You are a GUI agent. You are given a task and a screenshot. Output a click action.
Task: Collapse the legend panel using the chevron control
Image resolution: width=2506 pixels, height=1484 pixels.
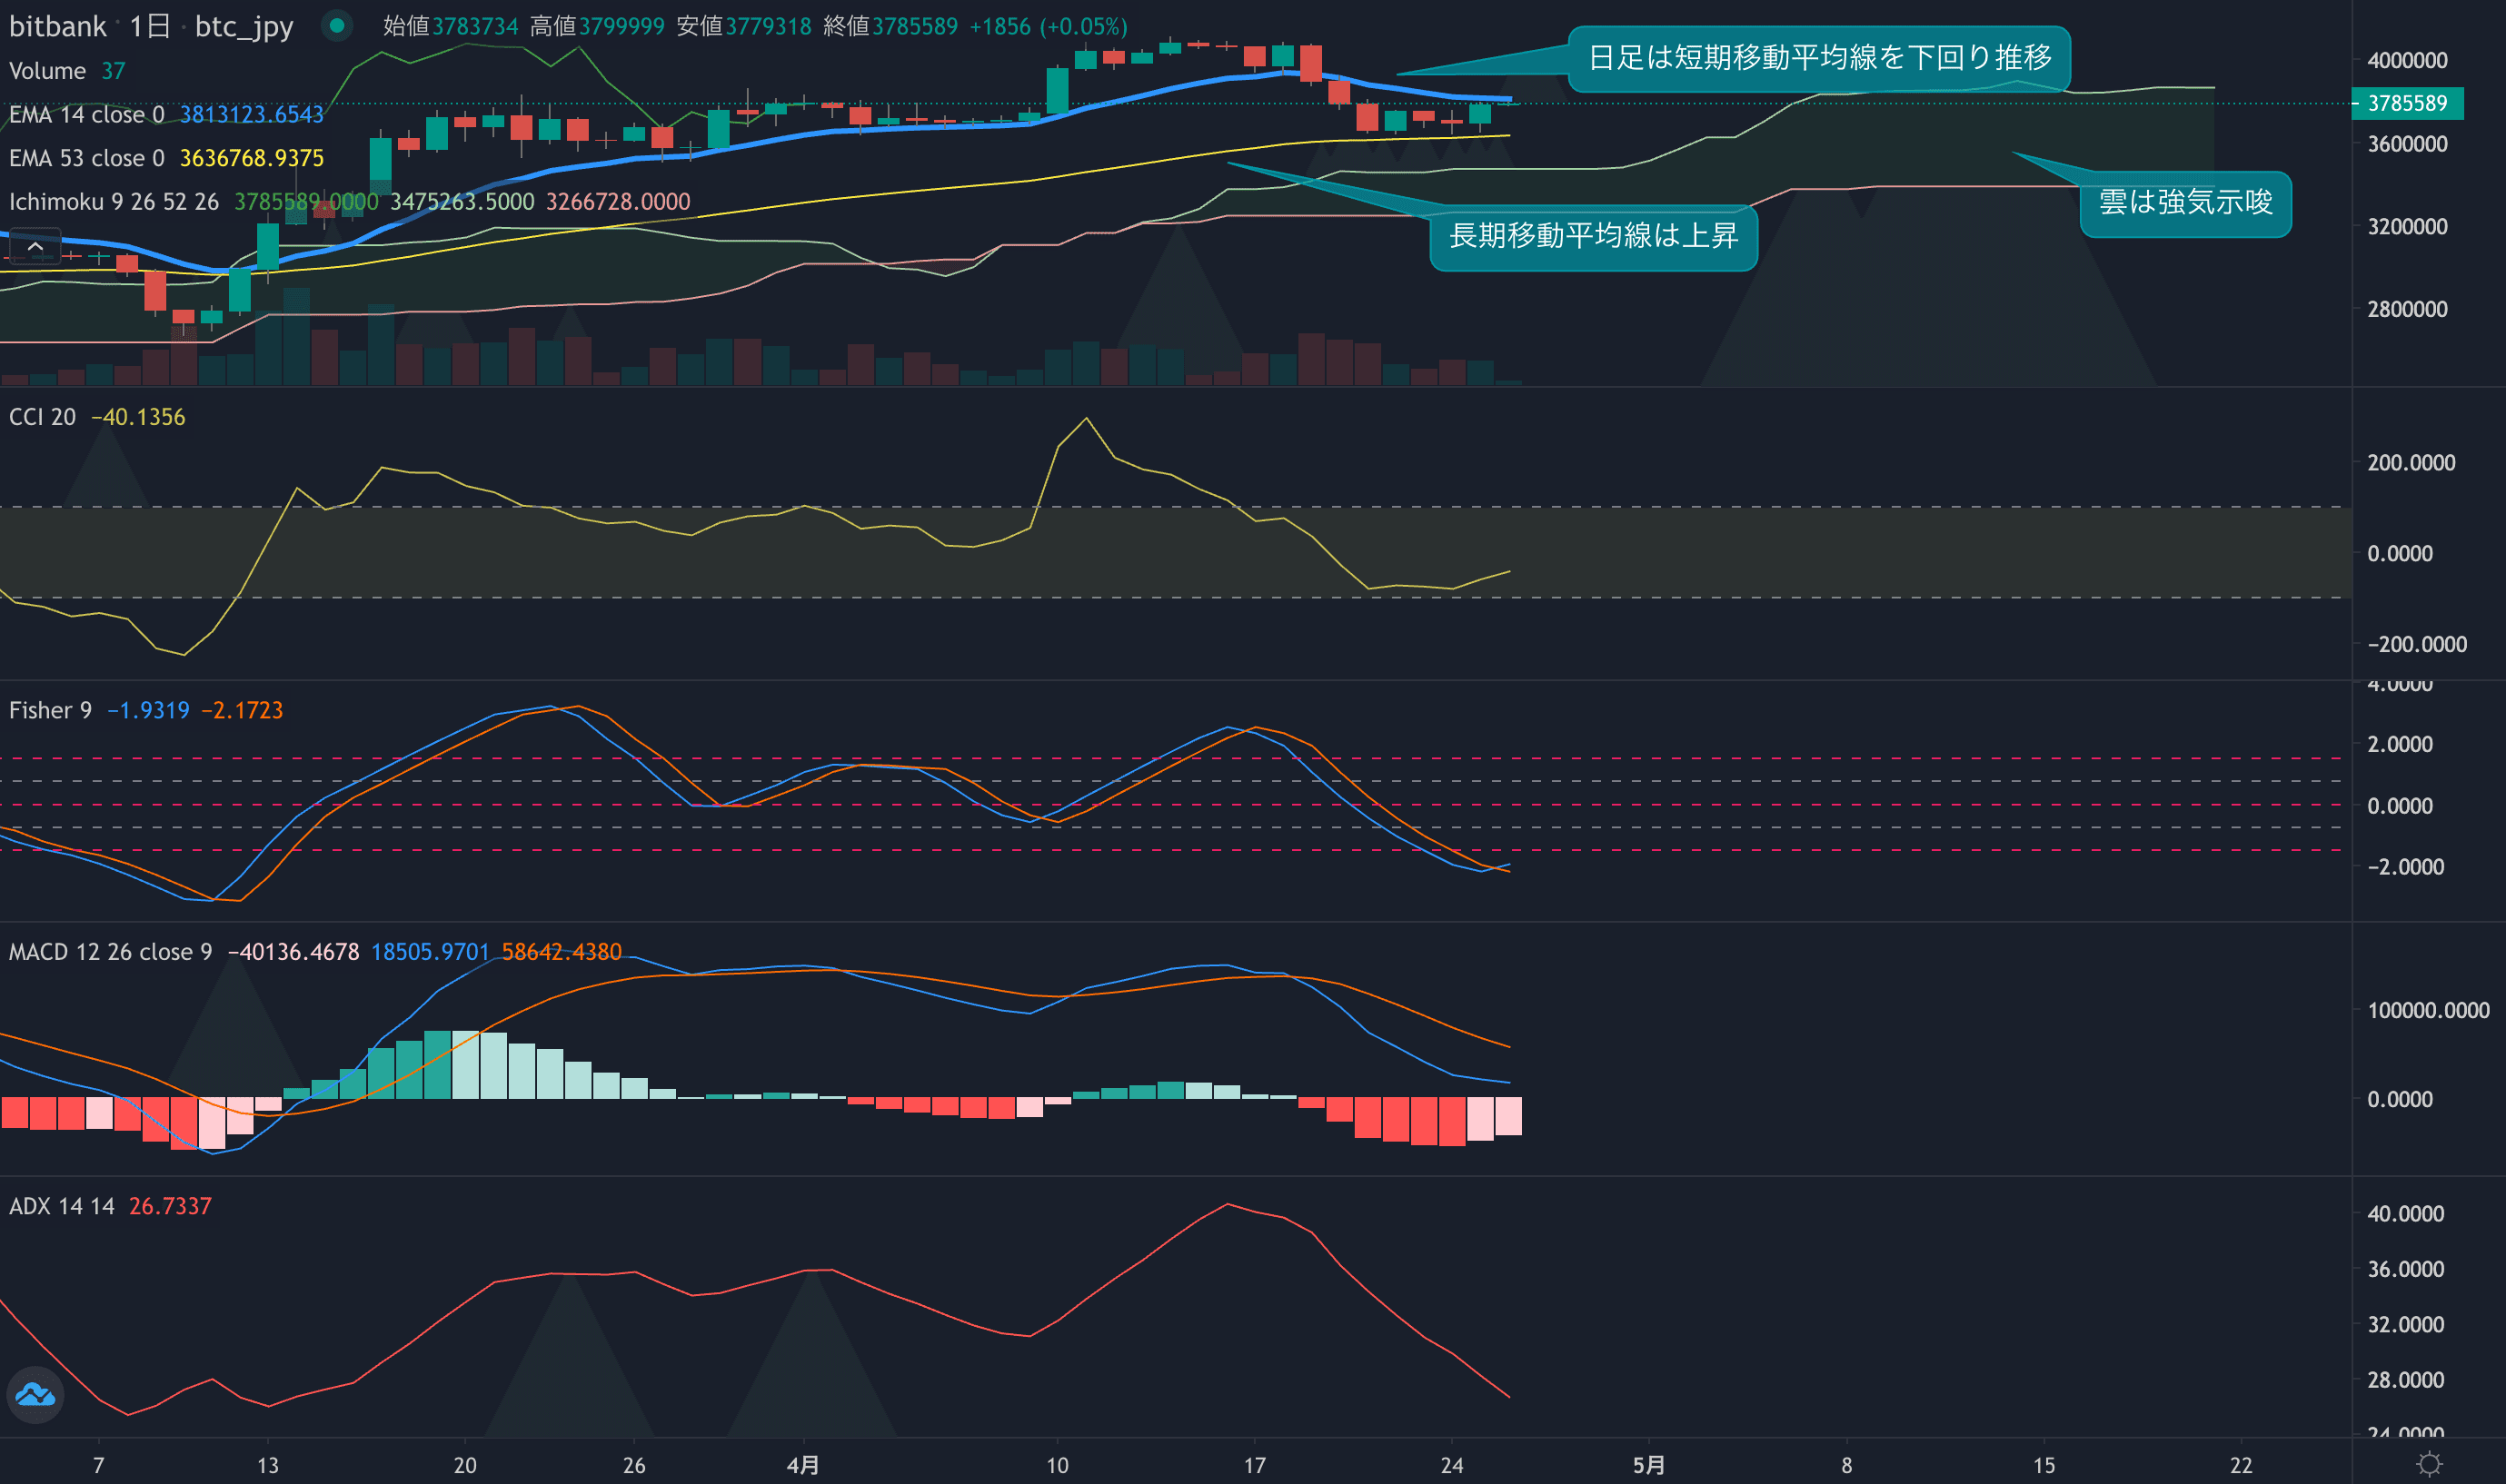(x=35, y=245)
